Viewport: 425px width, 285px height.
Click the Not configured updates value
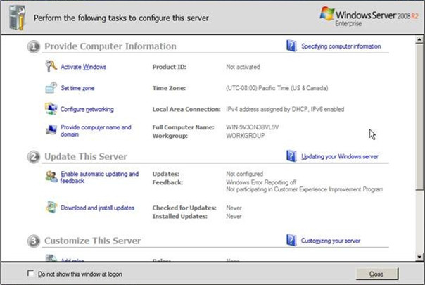click(244, 174)
